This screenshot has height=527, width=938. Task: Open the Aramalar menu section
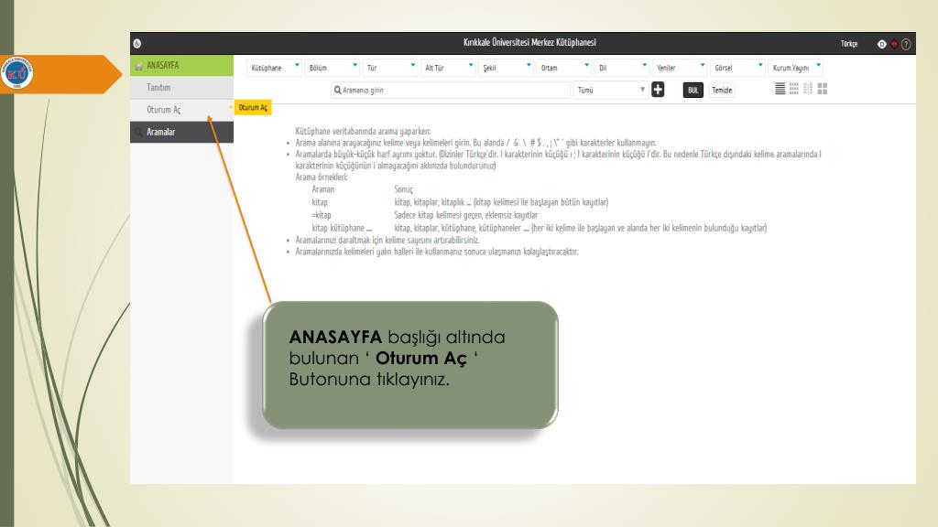(x=182, y=132)
